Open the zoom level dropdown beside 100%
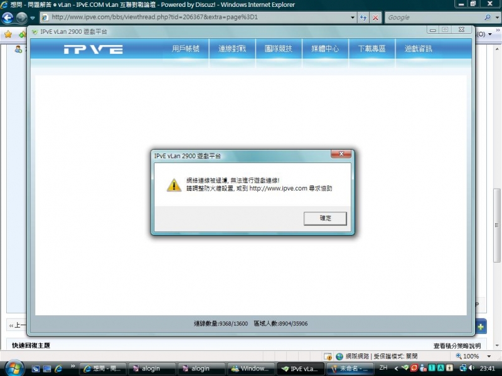Screen dimensions: 502x376 coord(489,356)
